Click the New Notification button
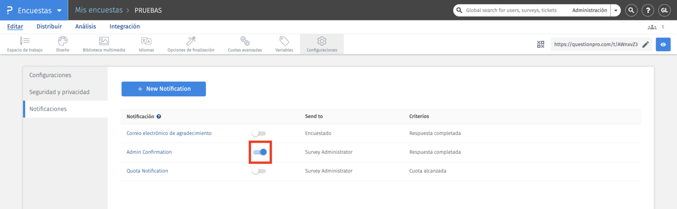 click(164, 89)
